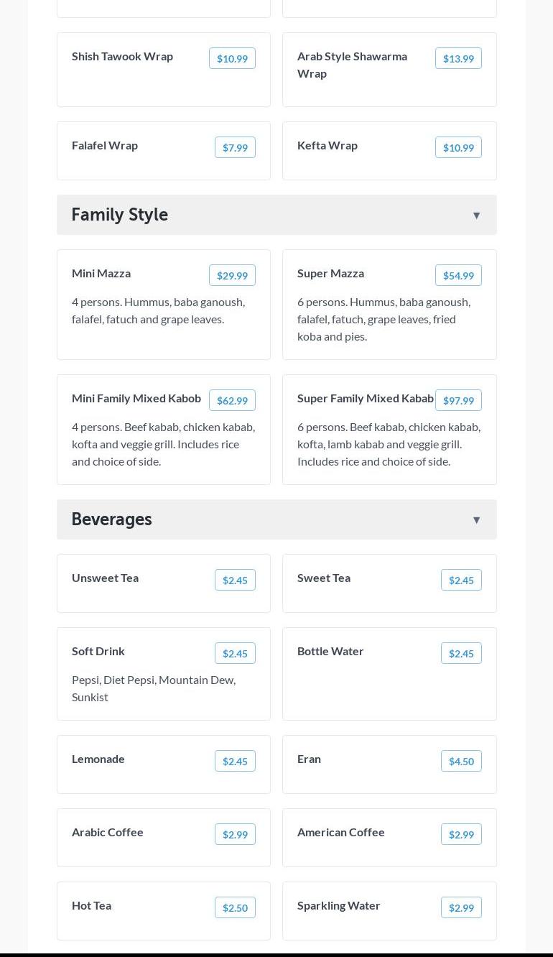This screenshot has height=957, width=553.
Task: Select Sparkling Water $2.99 price button
Action: click(x=460, y=908)
